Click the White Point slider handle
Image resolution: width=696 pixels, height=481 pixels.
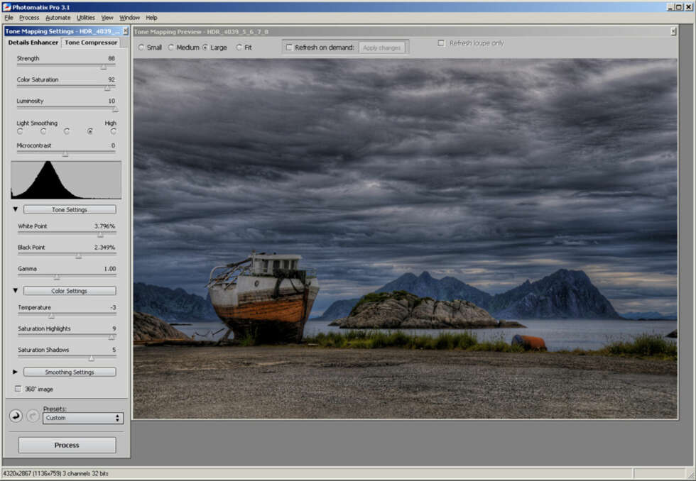click(x=100, y=235)
